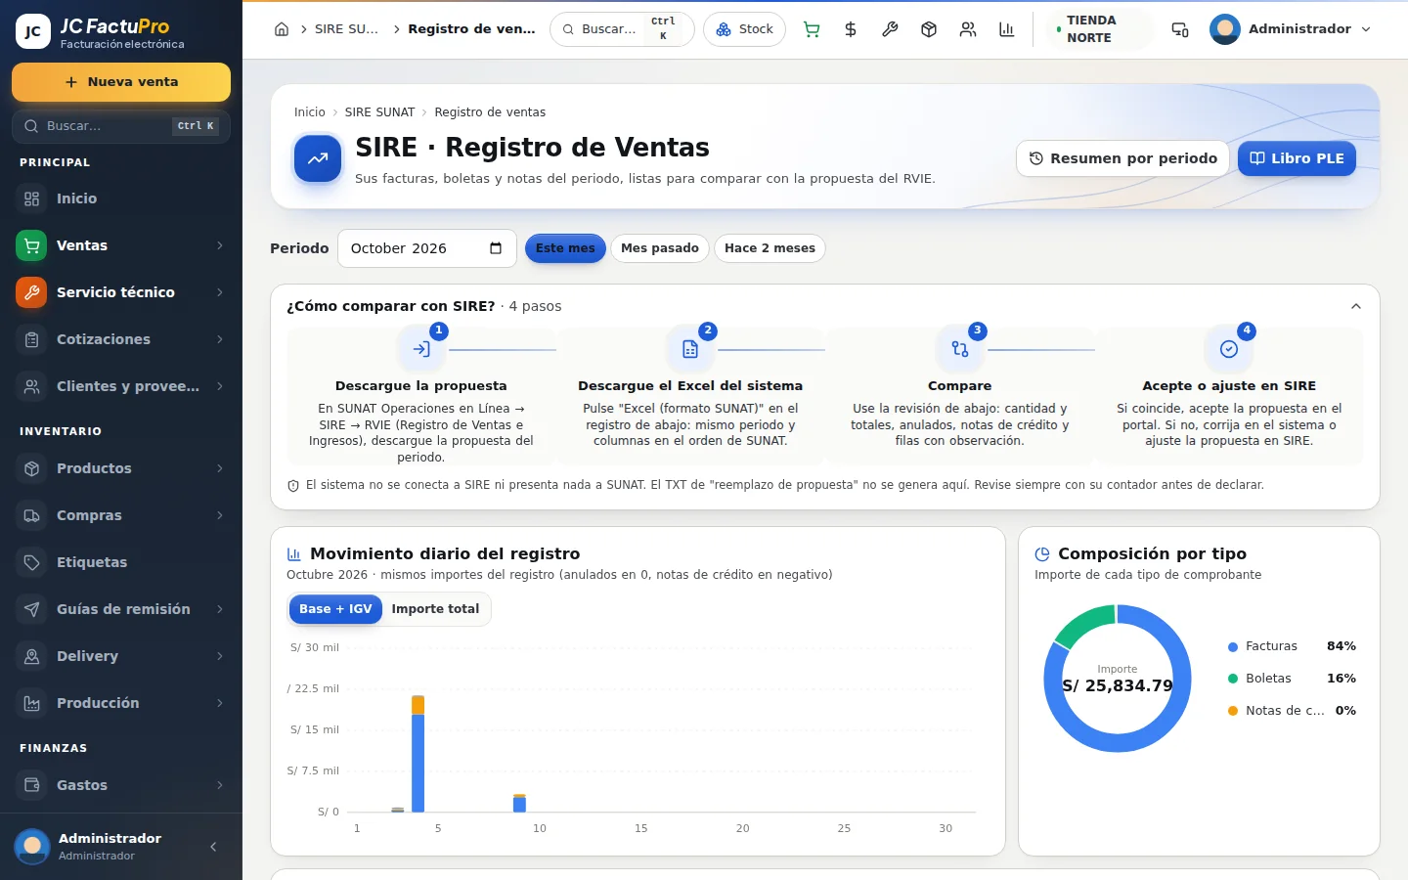Screen dimensions: 1408x880
Task: Open the Administrador account dropdown in top bar
Action: pyautogui.click(x=1291, y=29)
